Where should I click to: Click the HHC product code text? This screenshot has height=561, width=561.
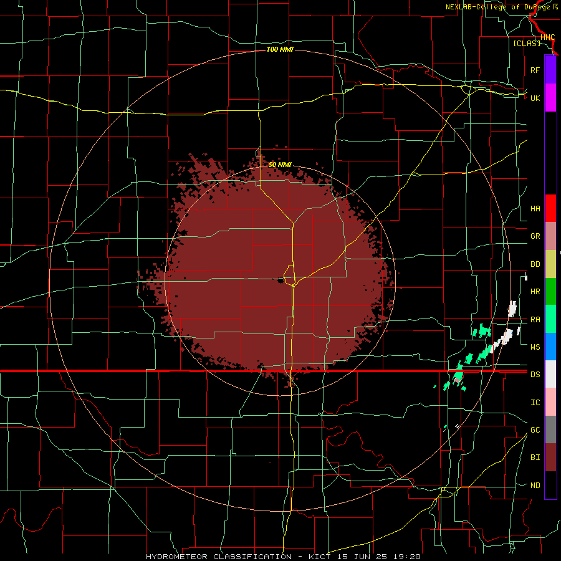point(547,37)
